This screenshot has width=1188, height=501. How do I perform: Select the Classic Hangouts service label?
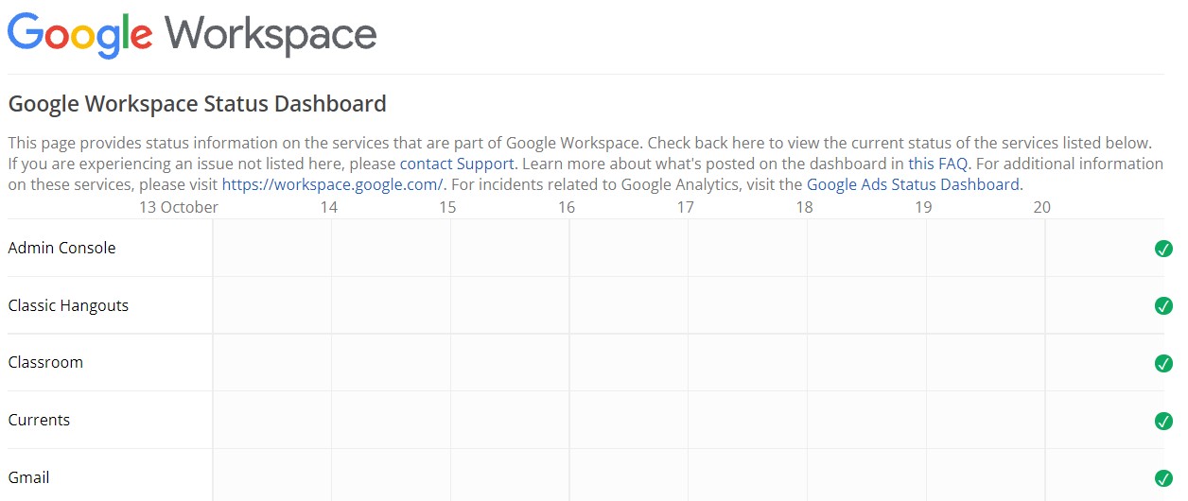(68, 305)
